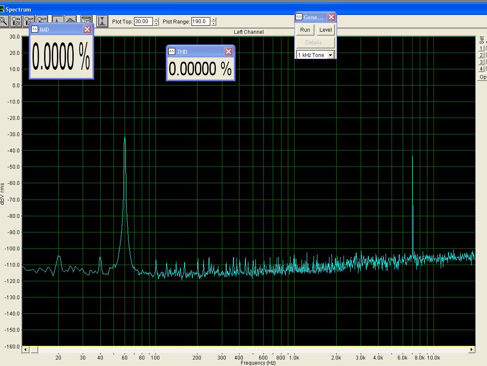Click the Zoom Out 2X icon
Viewport: 487px width, 366px height.
(x=29, y=20)
